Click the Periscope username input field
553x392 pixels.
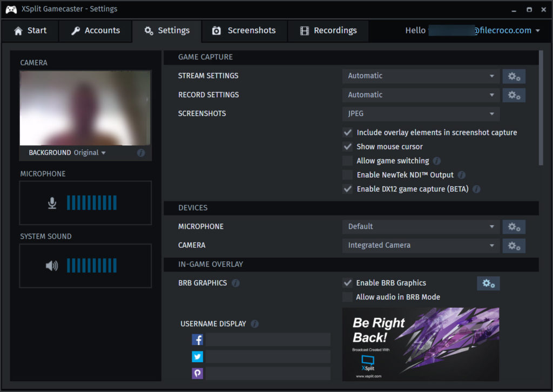(268, 373)
